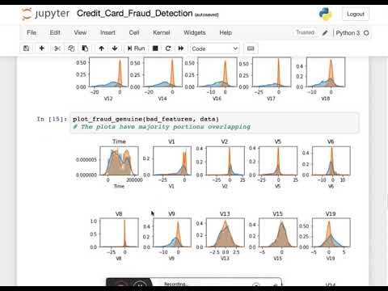Click the V15 distribution plot
Screen dimensions: 388x291
point(278,233)
